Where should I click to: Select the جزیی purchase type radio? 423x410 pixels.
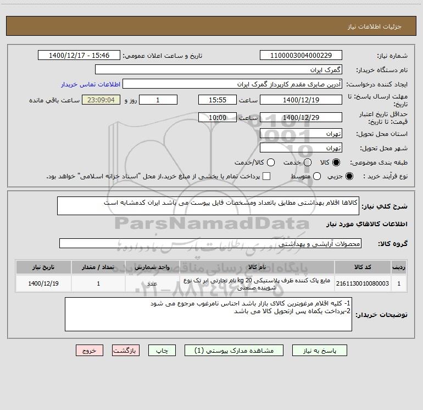pos(349,176)
